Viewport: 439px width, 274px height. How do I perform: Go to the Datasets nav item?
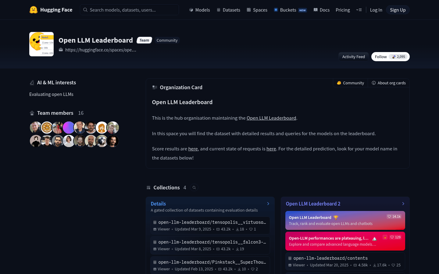(x=228, y=10)
